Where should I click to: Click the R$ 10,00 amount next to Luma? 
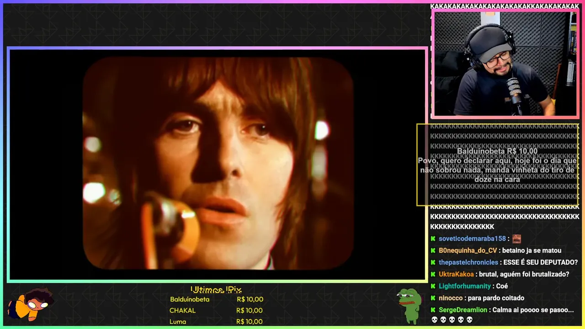[x=250, y=322]
